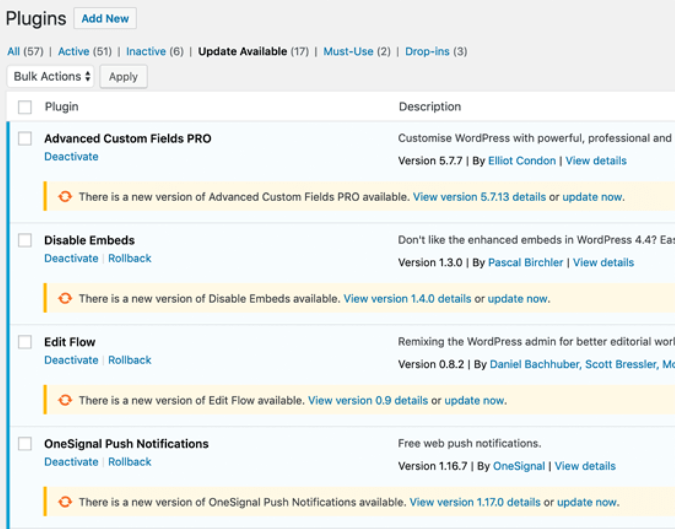
Task: Rollback OneSignal Push Notifications
Action: coord(130,462)
